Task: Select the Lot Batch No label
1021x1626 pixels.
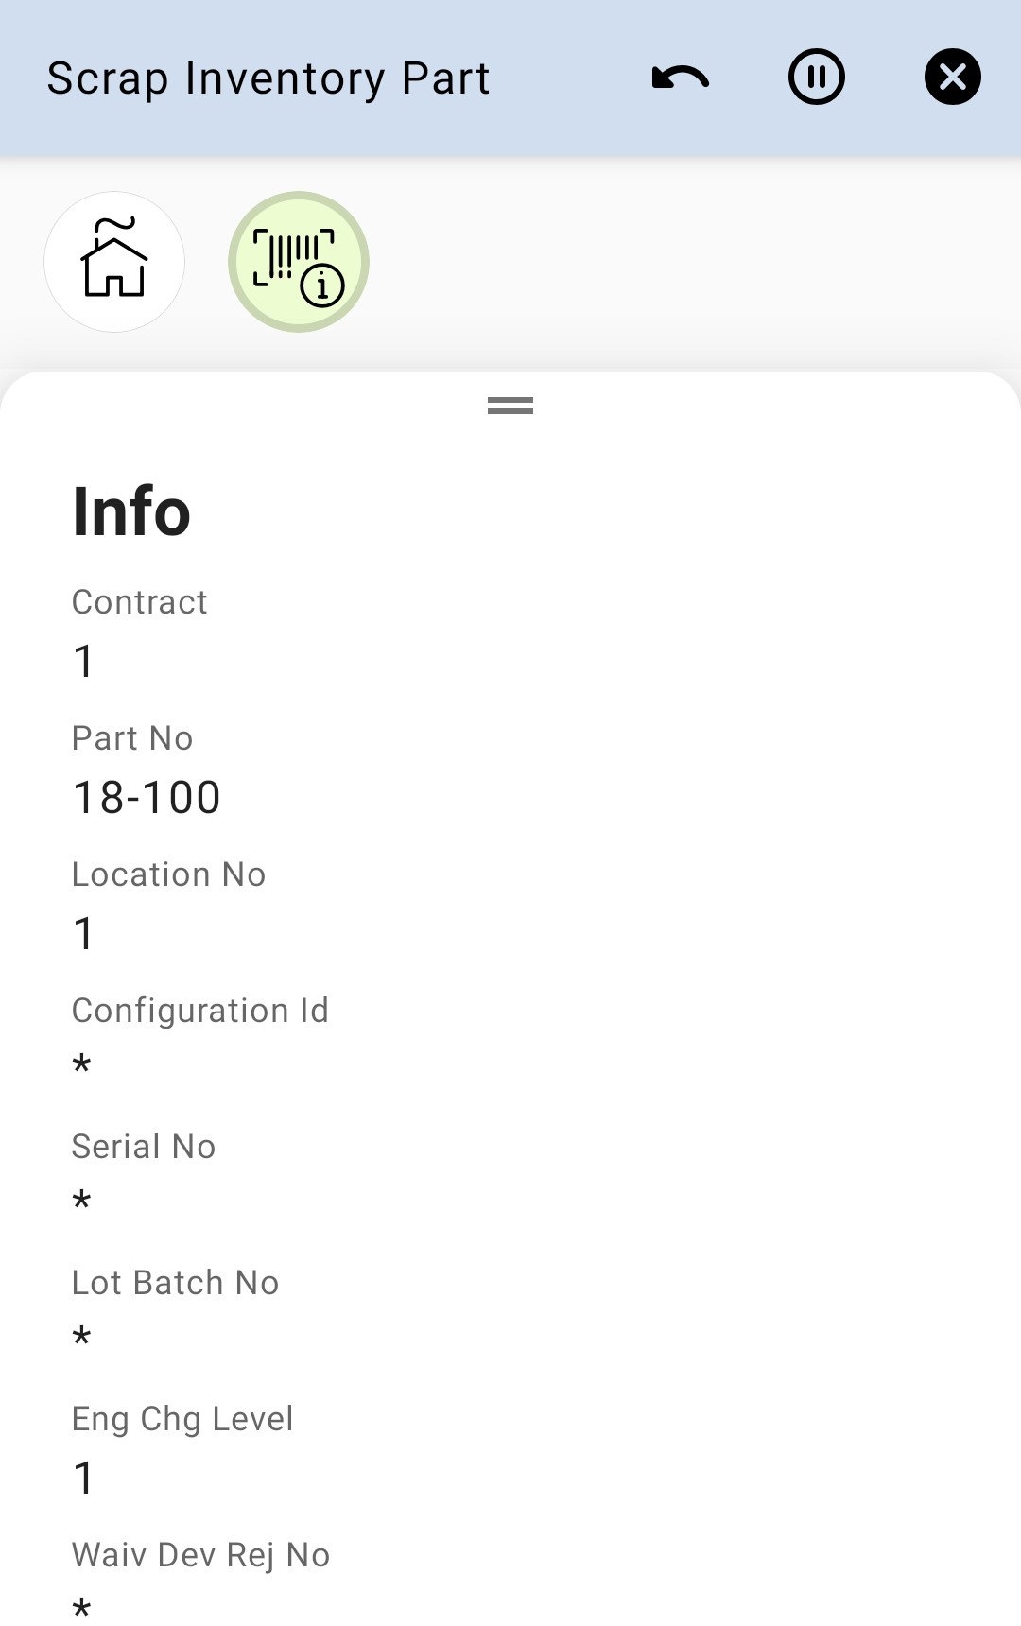Action: tap(176, 1283)
